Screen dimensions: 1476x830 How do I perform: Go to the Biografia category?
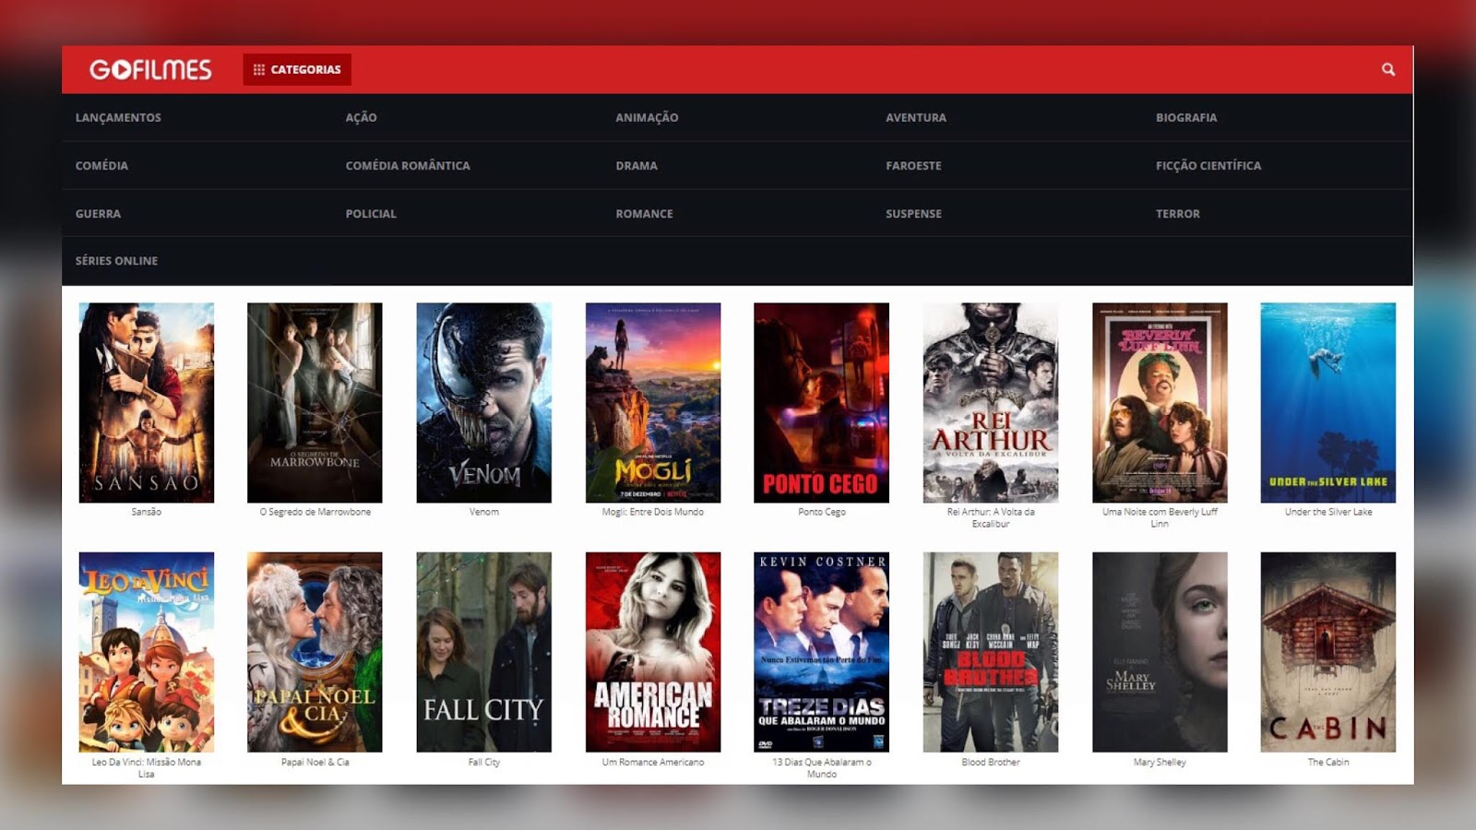coord(1186,117)
